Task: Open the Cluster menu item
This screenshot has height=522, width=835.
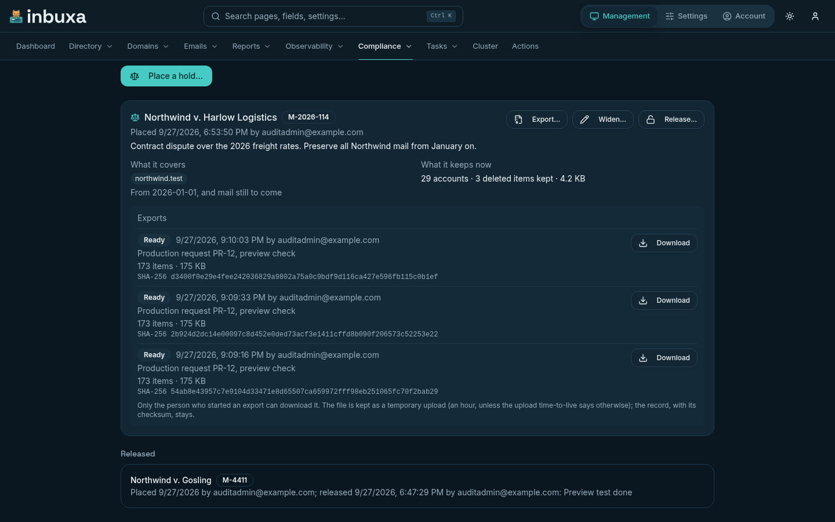Action: pyautogui.click(x=485, y=46)
